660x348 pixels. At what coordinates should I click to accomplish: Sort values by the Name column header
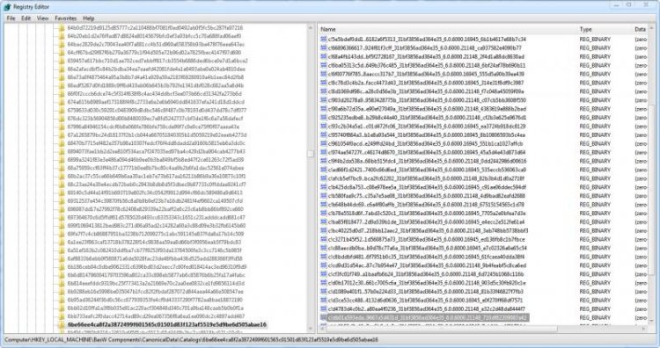pyautogui.click(x=447, y=29)
